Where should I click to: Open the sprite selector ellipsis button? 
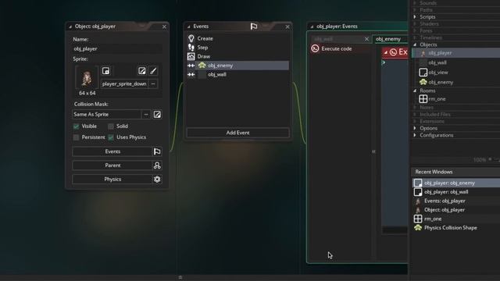153,84
